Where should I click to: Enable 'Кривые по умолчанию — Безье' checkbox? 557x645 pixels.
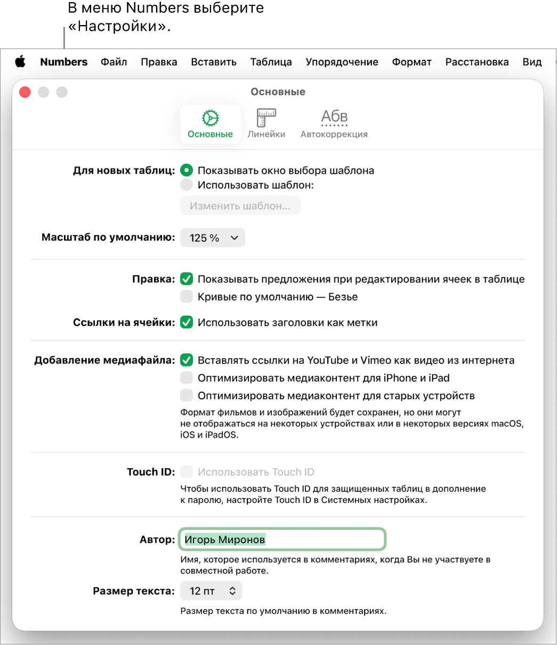pyautogui.click(x=186, y=296)
